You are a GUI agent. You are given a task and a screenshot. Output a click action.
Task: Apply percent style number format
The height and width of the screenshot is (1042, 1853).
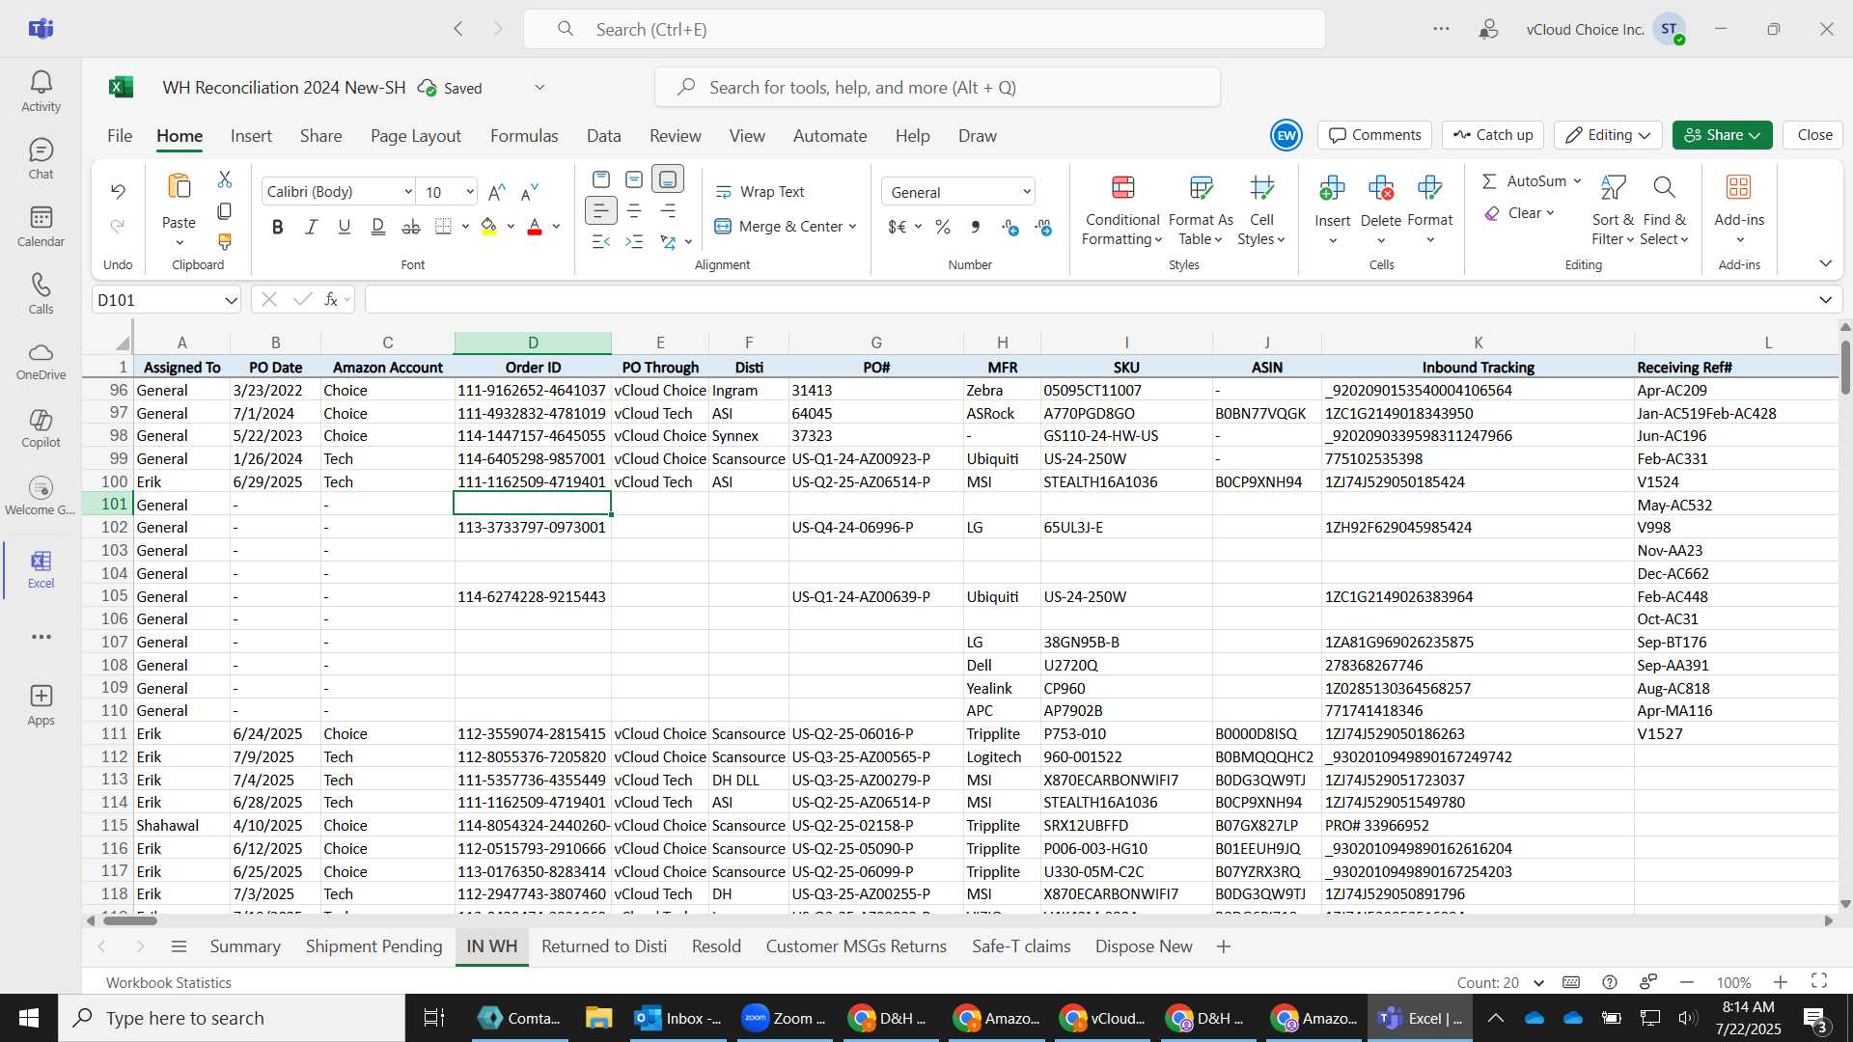pos(943,227)
